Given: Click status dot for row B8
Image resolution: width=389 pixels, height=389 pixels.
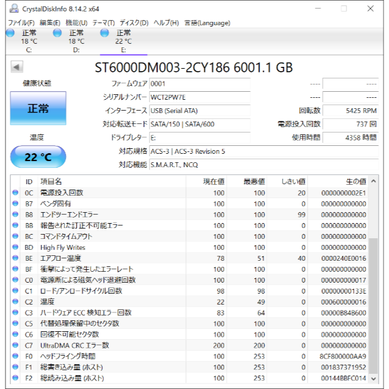Looking at the screenshot, I should pyautogui.click(x=15, y=215).
